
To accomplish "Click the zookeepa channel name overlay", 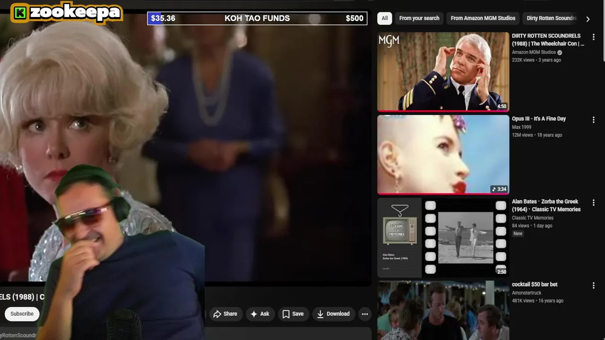I will (x=75, y=13).
